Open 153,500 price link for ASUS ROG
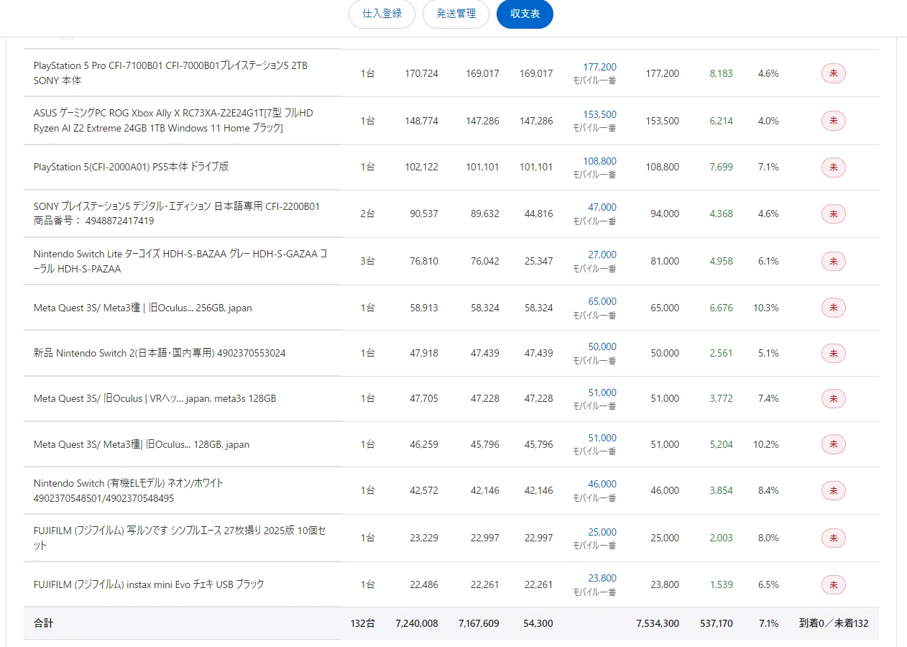The height and width of the screenshot is (647, 907). click(x=599, y=114)
